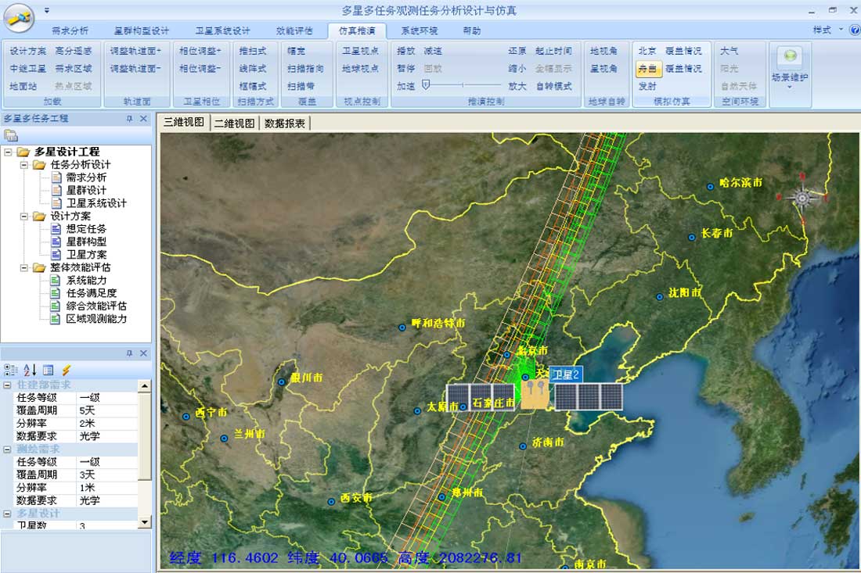This screenshot has height=573, width=861.
Task: Collapse the 测绘需求 property group
Action: pyautogui.click(x=7, y=449)
